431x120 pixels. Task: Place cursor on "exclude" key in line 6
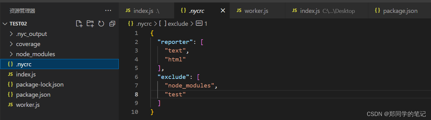point(174,77)
